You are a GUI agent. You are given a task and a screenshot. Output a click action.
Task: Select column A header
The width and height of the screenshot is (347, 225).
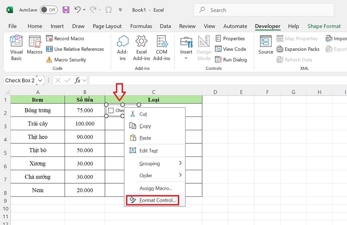(x=38, y=92)
